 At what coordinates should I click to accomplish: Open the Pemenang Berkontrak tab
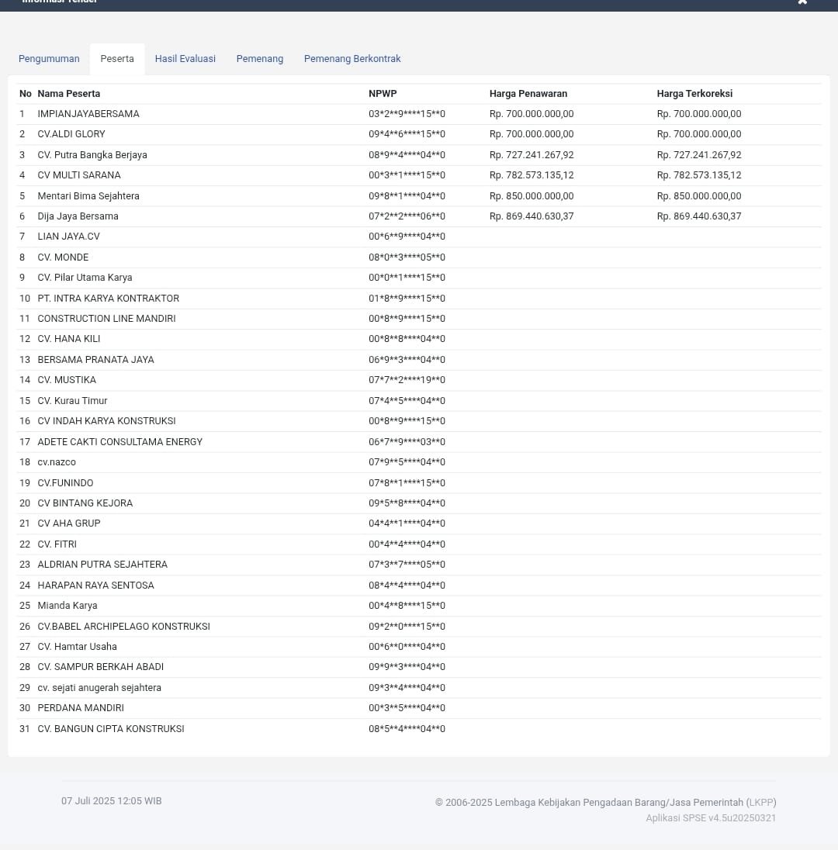point(352,58)
